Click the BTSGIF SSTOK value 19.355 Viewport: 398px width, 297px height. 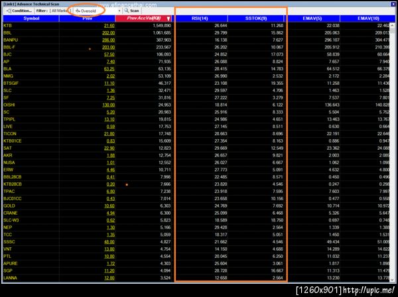click(x=277, y=83)
